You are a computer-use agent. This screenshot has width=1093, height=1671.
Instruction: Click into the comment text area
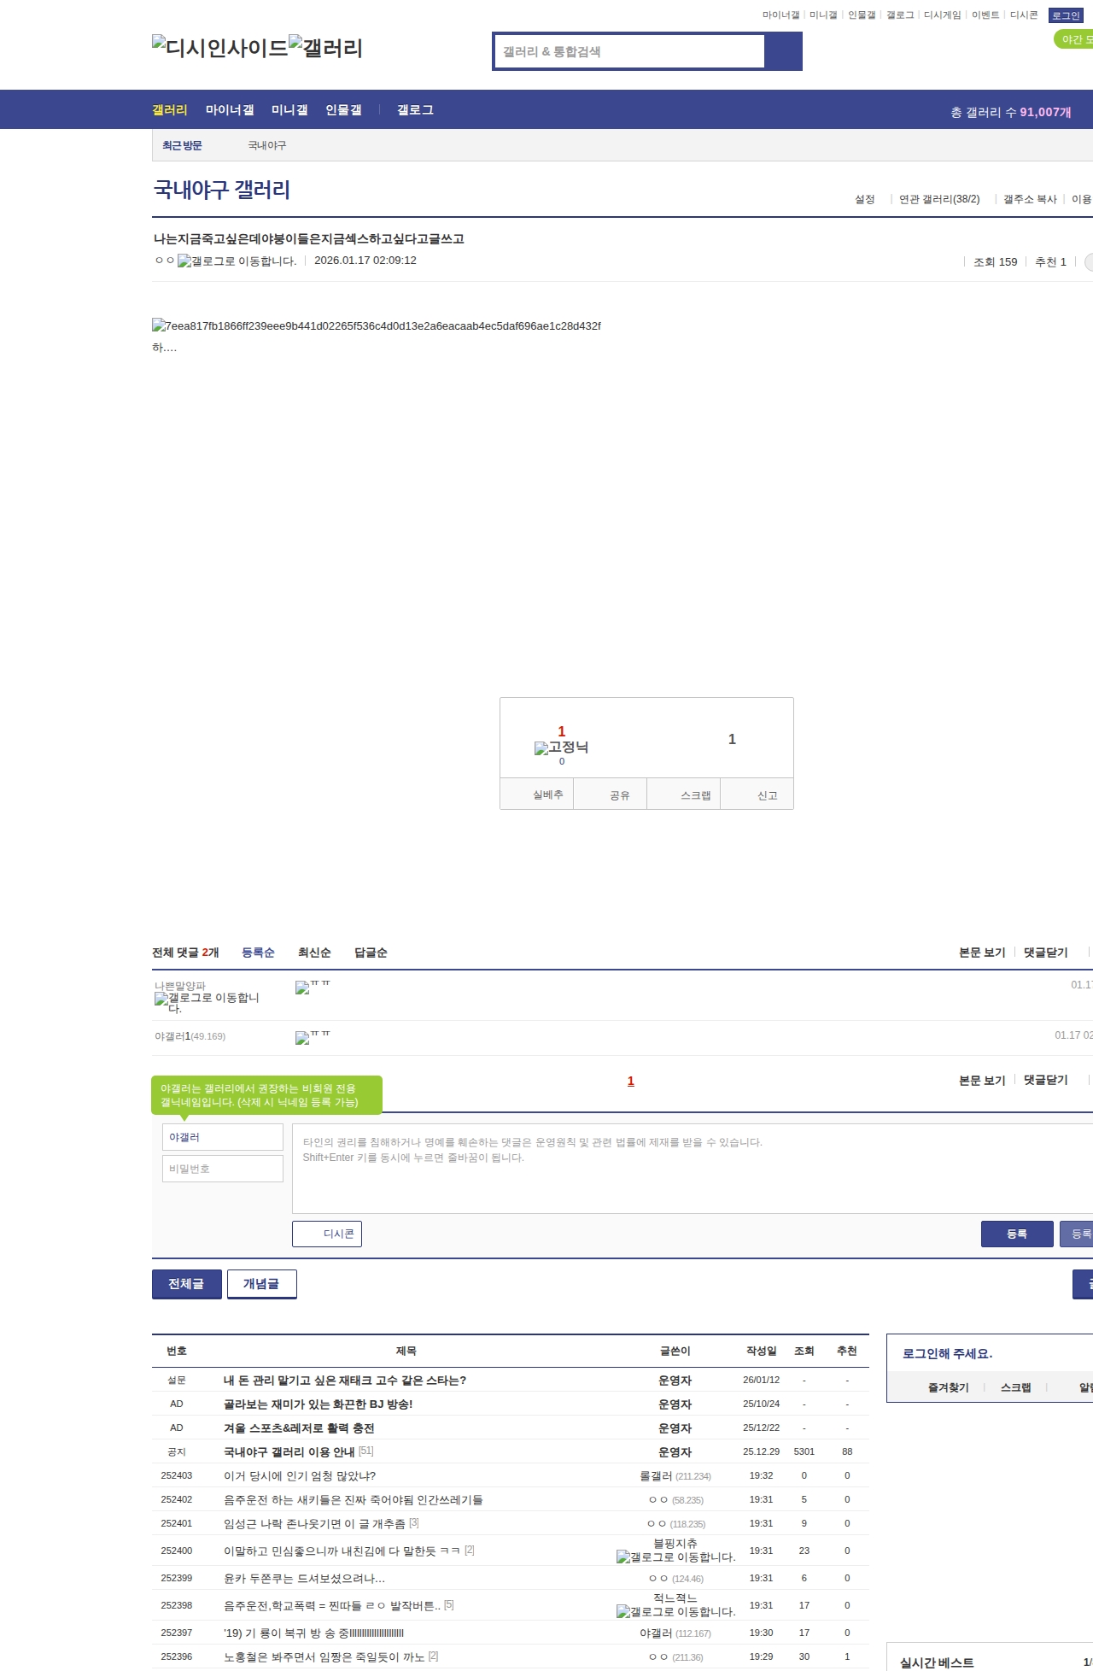(x=693, y=1169)
